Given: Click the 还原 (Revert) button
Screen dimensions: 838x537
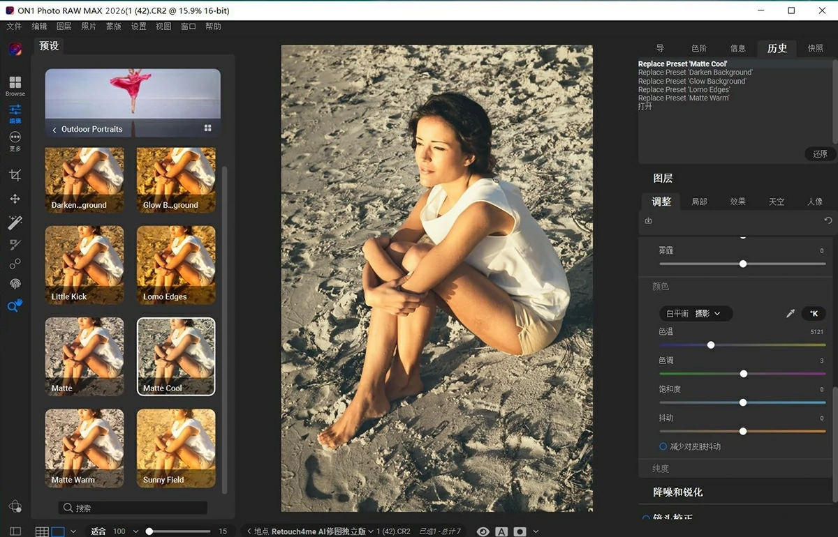Looking at the screenshot, I should [819, 153].
